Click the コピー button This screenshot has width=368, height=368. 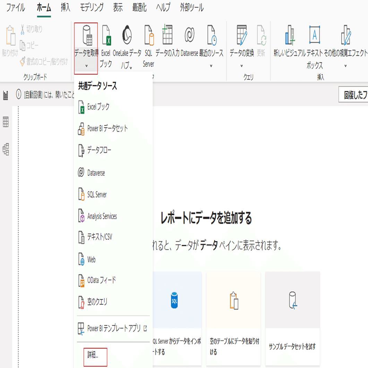coord(29,45)
